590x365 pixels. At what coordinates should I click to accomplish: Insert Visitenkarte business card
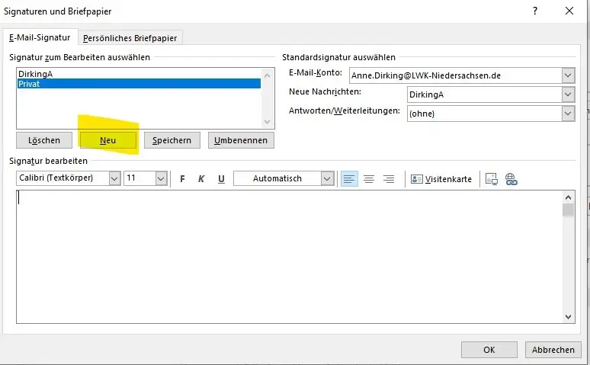point(441,179)
